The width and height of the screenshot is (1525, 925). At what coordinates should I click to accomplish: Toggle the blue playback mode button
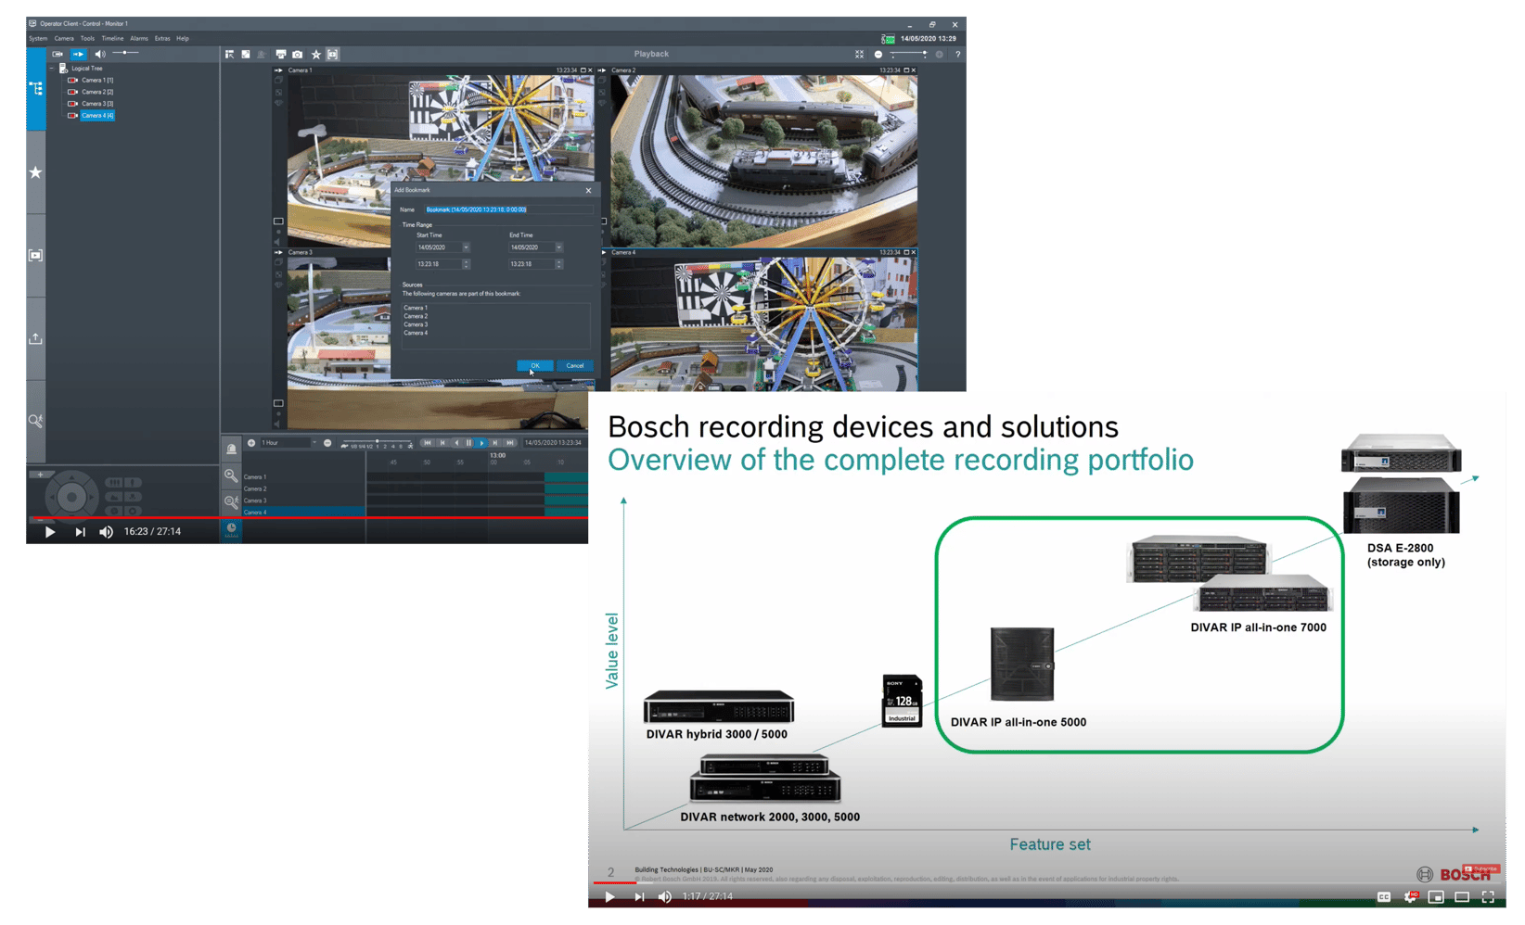click(x=79, y=54)
